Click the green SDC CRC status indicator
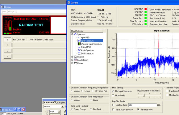This screenshot has height=115, width=179. point(146,12)
